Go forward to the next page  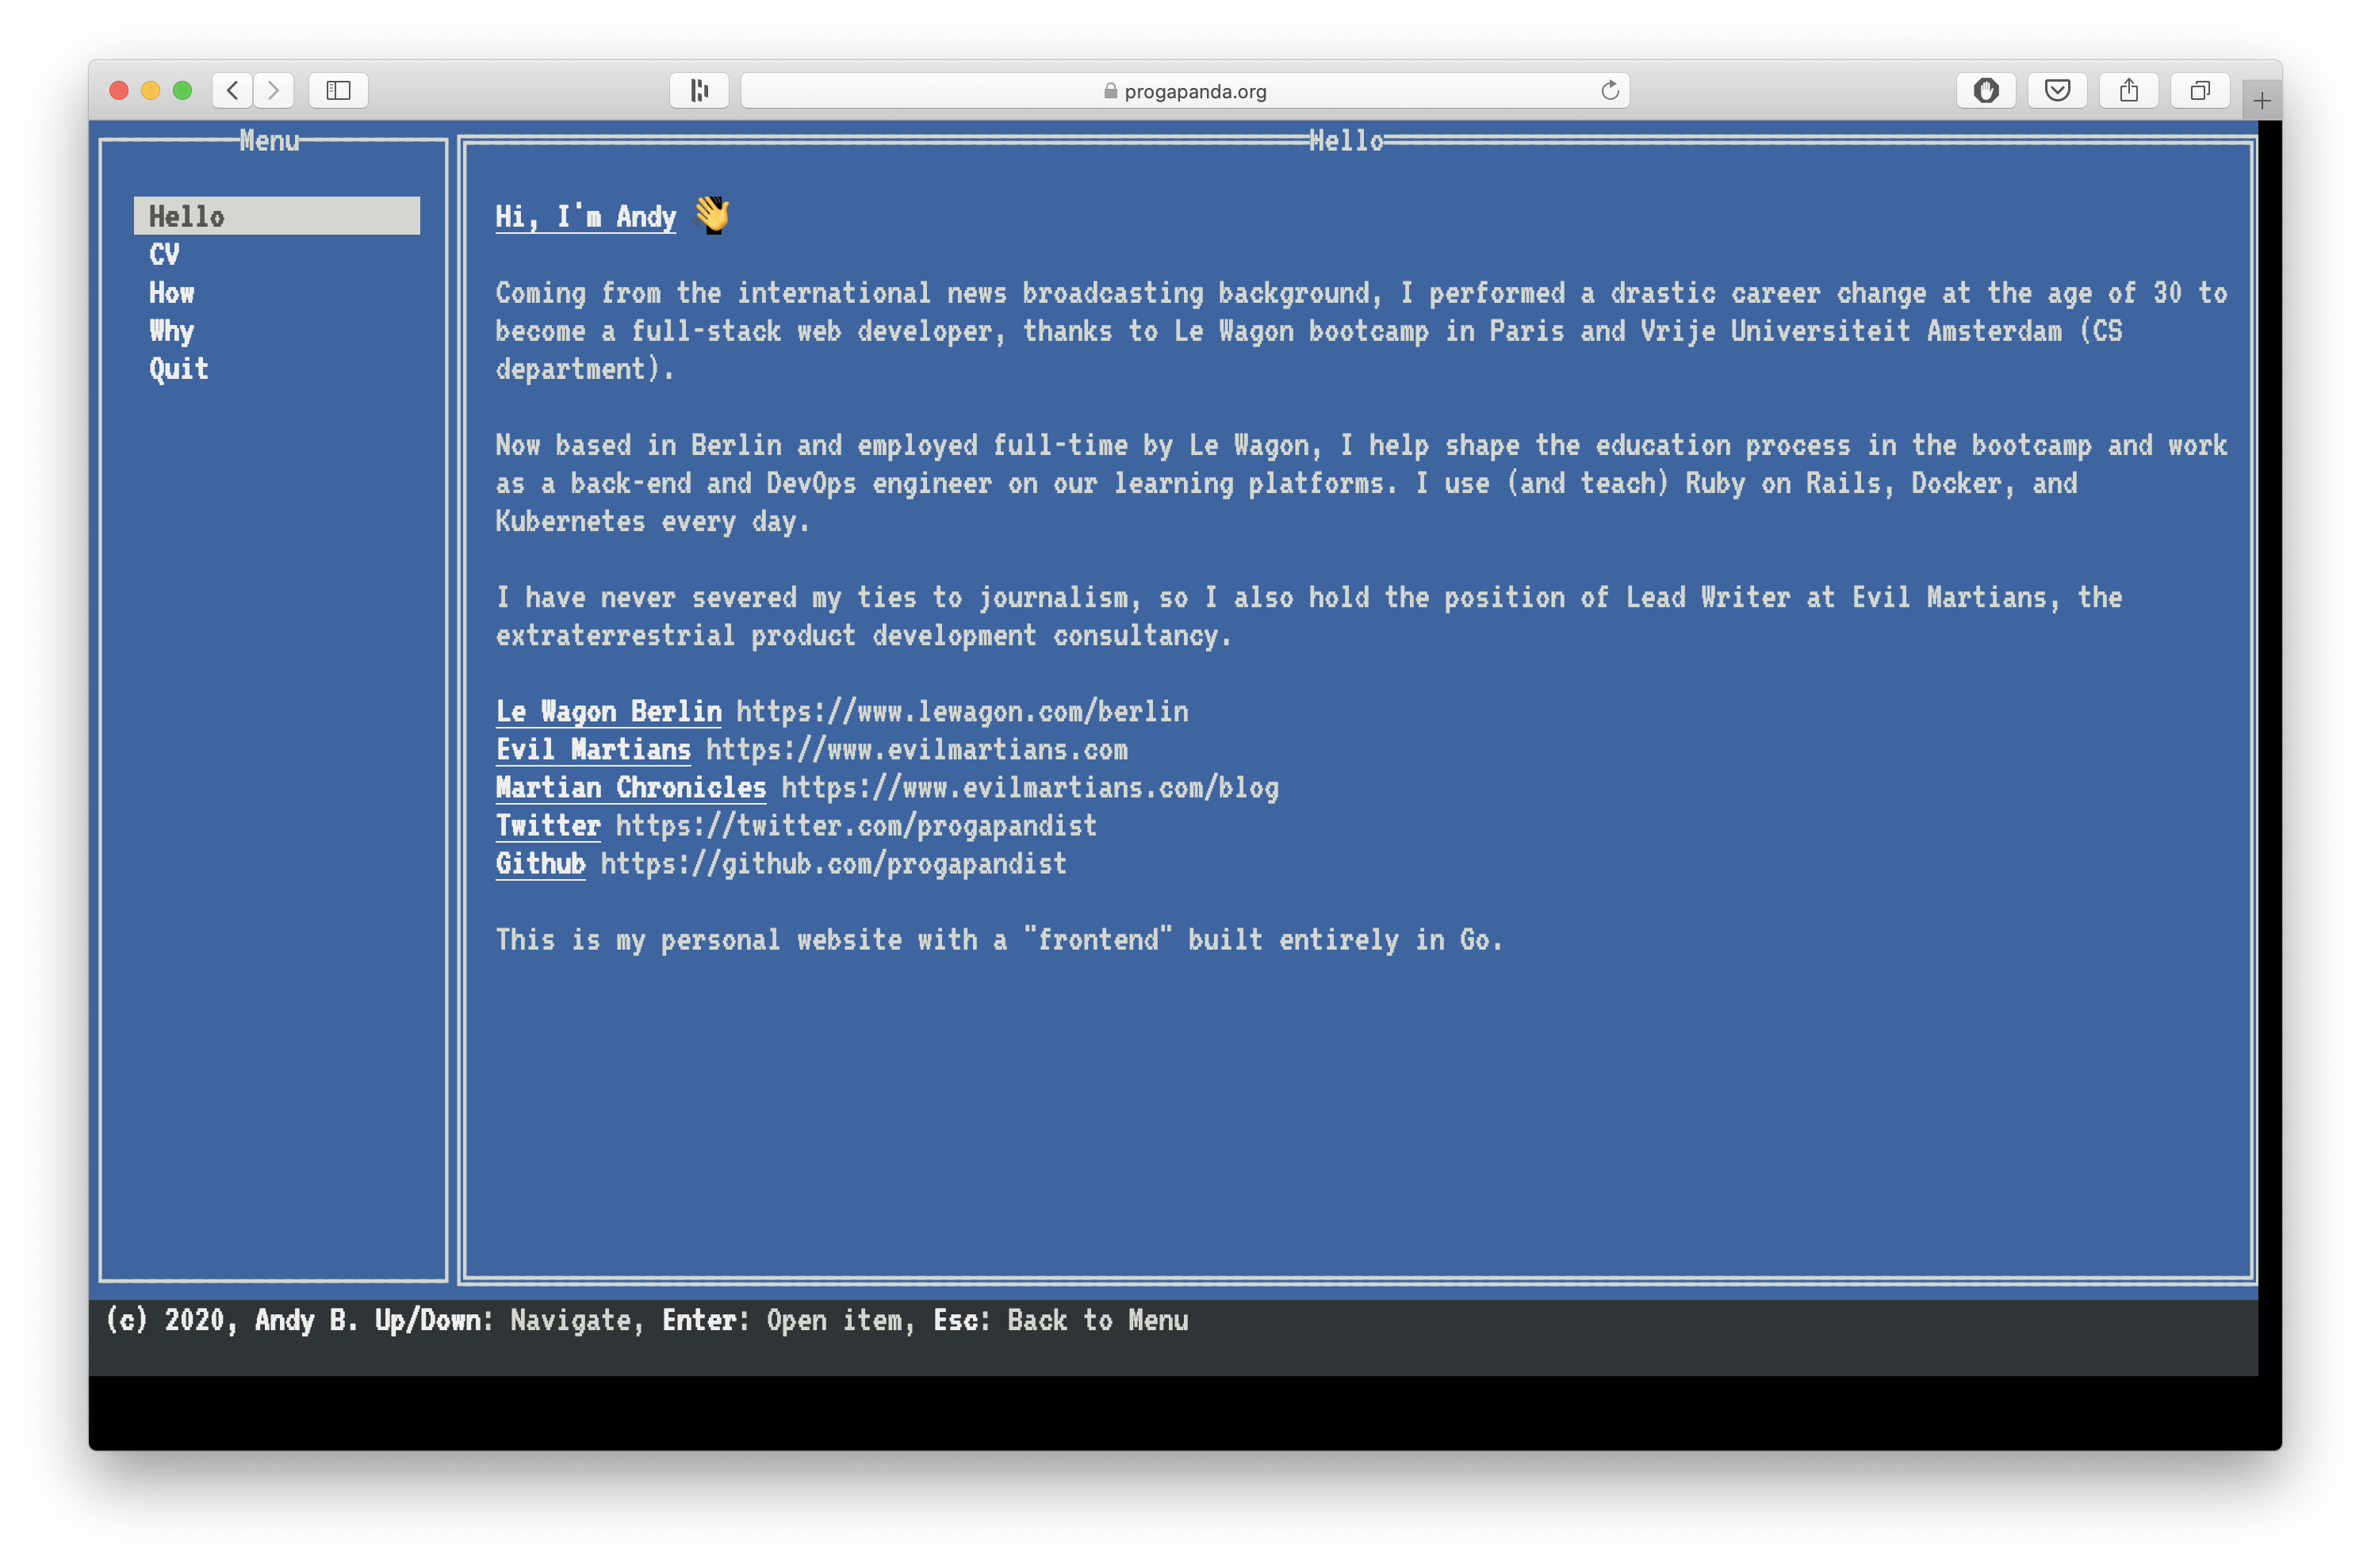click(273, 90)
